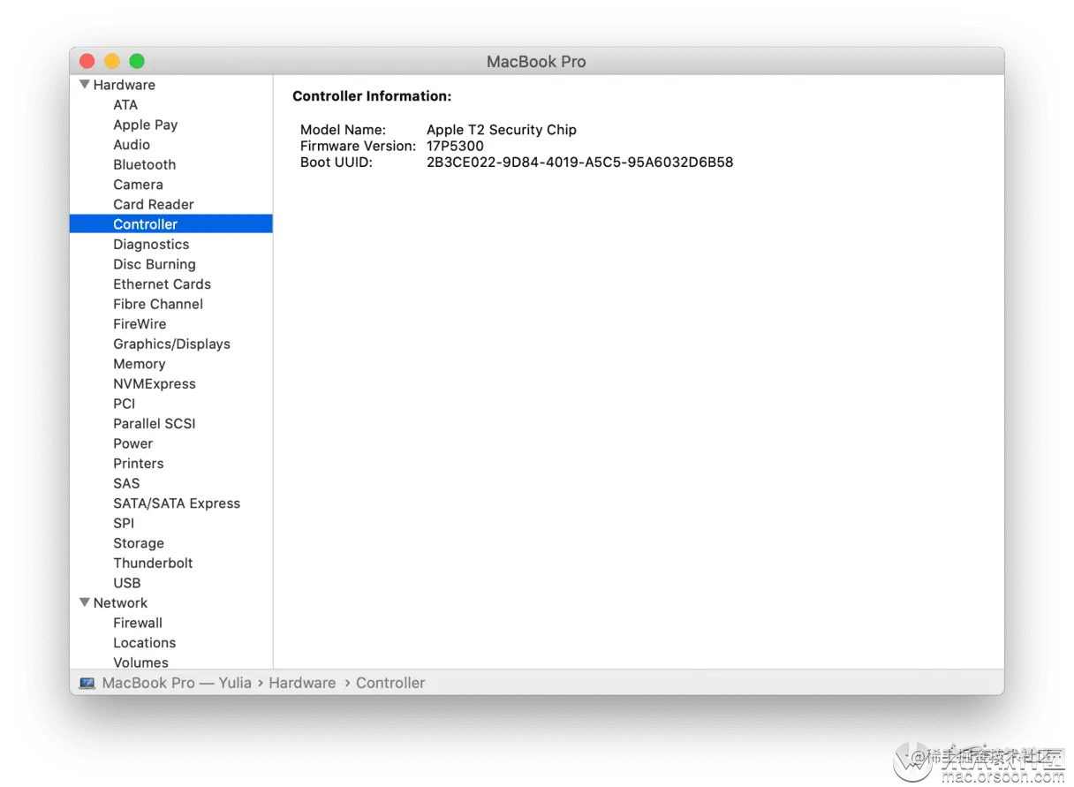The height and width of the screenshot is (787, 1074).
Task: Collapse the Hardware disclosure triangle
Action: [x=85, y=85]
